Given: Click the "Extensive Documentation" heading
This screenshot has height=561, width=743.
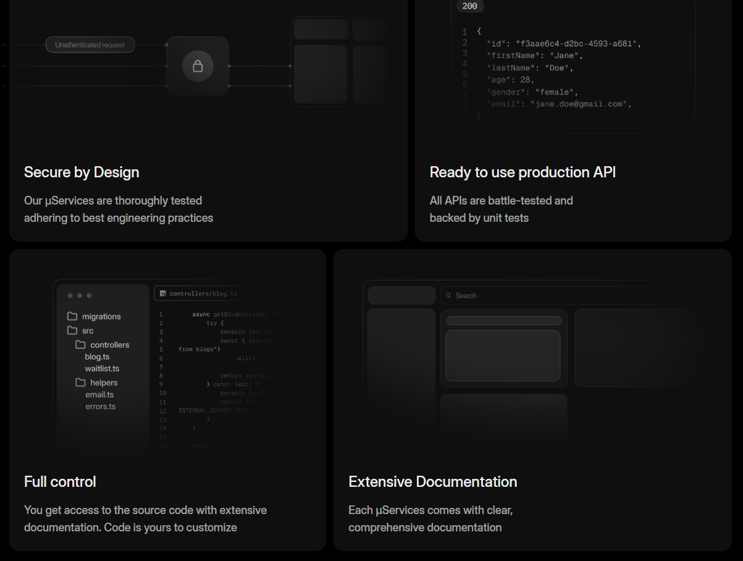Looking at the screenshot, I should pos(433,481).
